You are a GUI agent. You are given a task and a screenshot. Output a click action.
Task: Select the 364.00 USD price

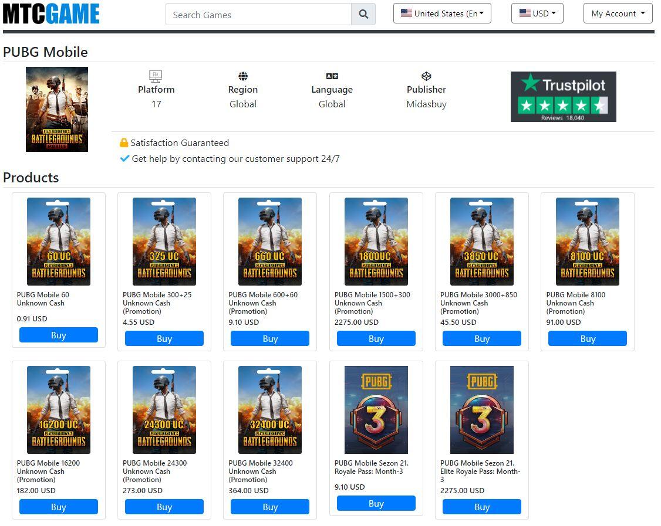pyautogui.click(x=249, y=491)
